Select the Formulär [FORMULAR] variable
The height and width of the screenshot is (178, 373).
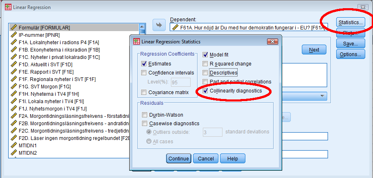(44, 28)
